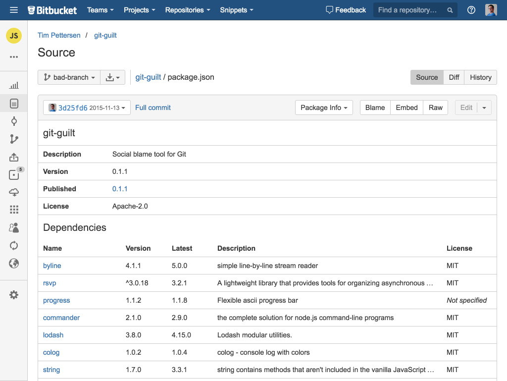Open the string dependency link
507x381 pixels.
[x=51, y=370]
